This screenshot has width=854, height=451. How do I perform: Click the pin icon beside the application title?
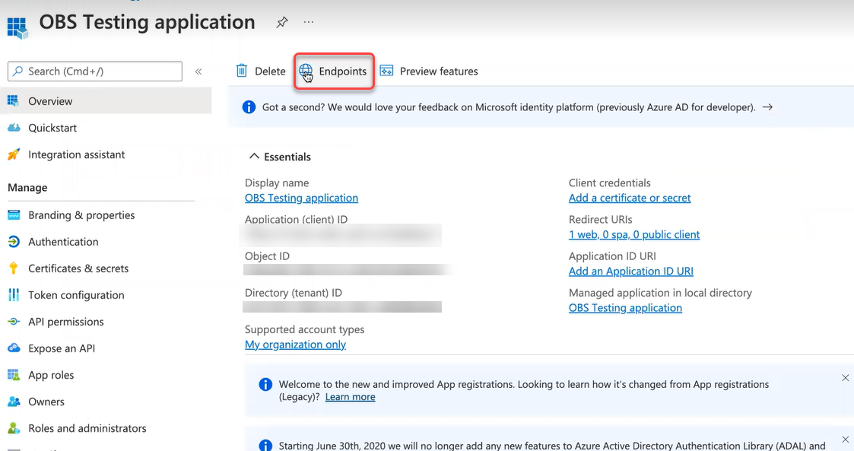coord(281,23)
